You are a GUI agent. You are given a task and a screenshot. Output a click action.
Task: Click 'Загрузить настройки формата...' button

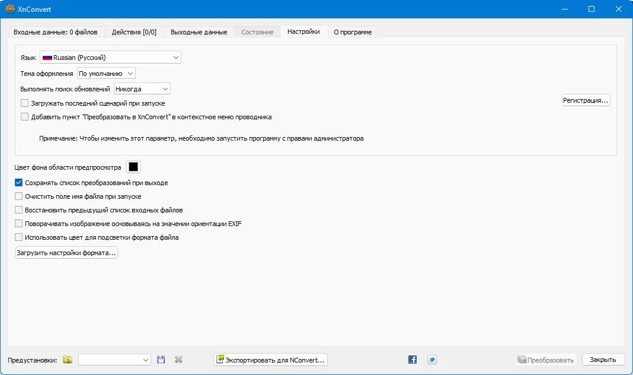coord(66,253)
